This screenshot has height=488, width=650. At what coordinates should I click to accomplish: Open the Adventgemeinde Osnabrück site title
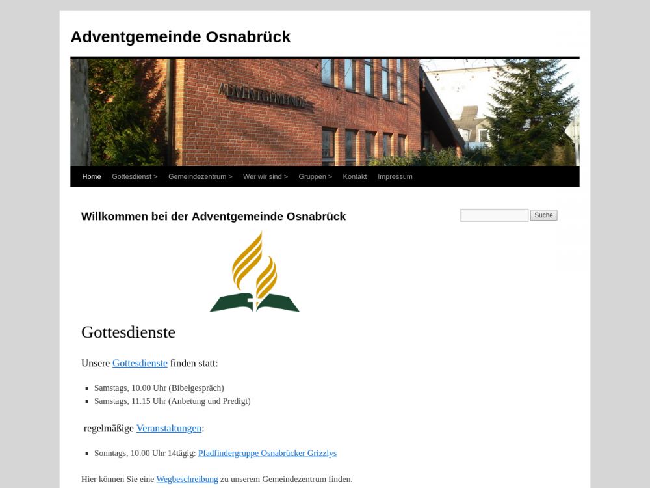coord(180,37)
